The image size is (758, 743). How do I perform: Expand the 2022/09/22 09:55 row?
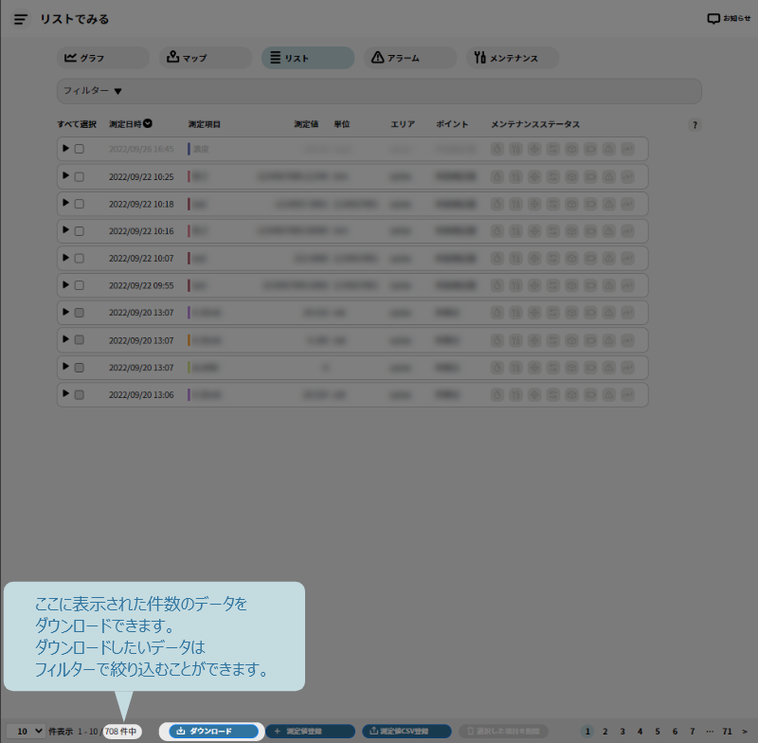point(65,284)
